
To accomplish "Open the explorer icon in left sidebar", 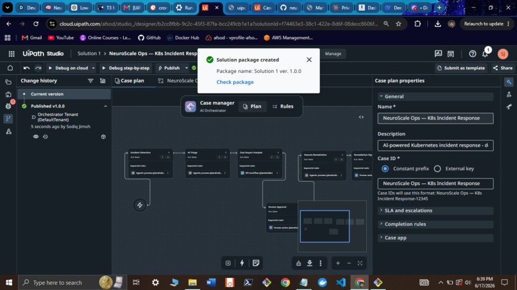I will pos(8,82).
